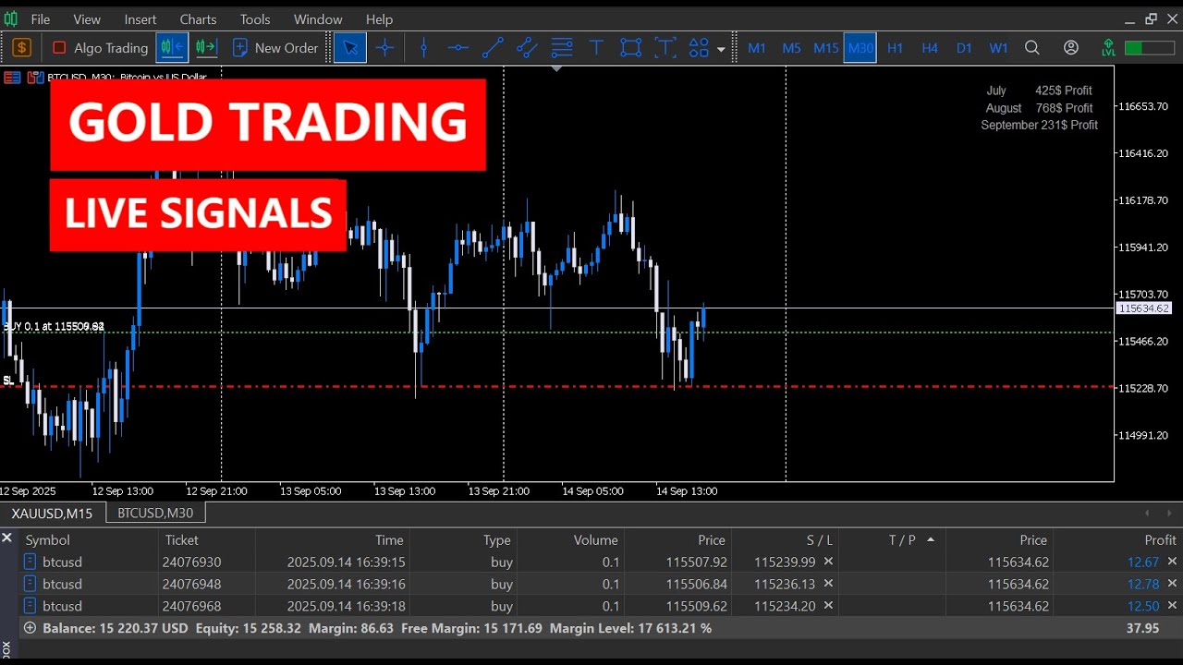Open the graphical objects shapes menu
Viewport: 1183px width, 665px height.
(x=699, y=47)
